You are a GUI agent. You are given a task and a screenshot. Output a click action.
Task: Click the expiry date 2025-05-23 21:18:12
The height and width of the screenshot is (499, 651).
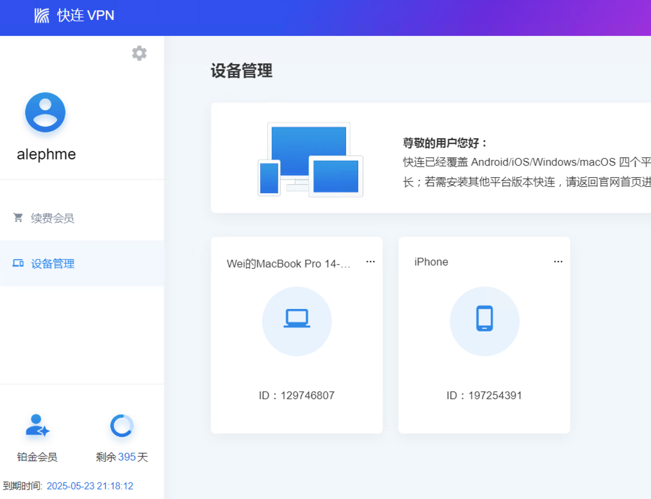[x=90, y=486]
